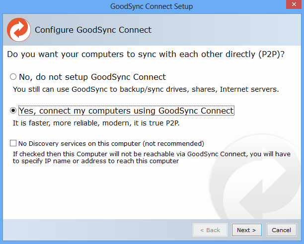Click the "It is faster, more reliable" description
The height and width of the screenshot is (244, 304).
click(x=96, y=123)
